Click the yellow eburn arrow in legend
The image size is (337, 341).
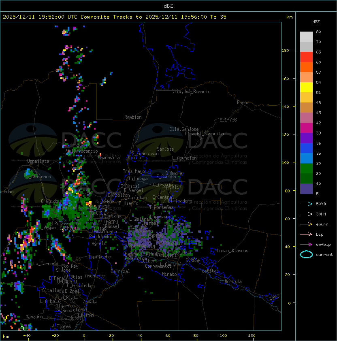306,224
